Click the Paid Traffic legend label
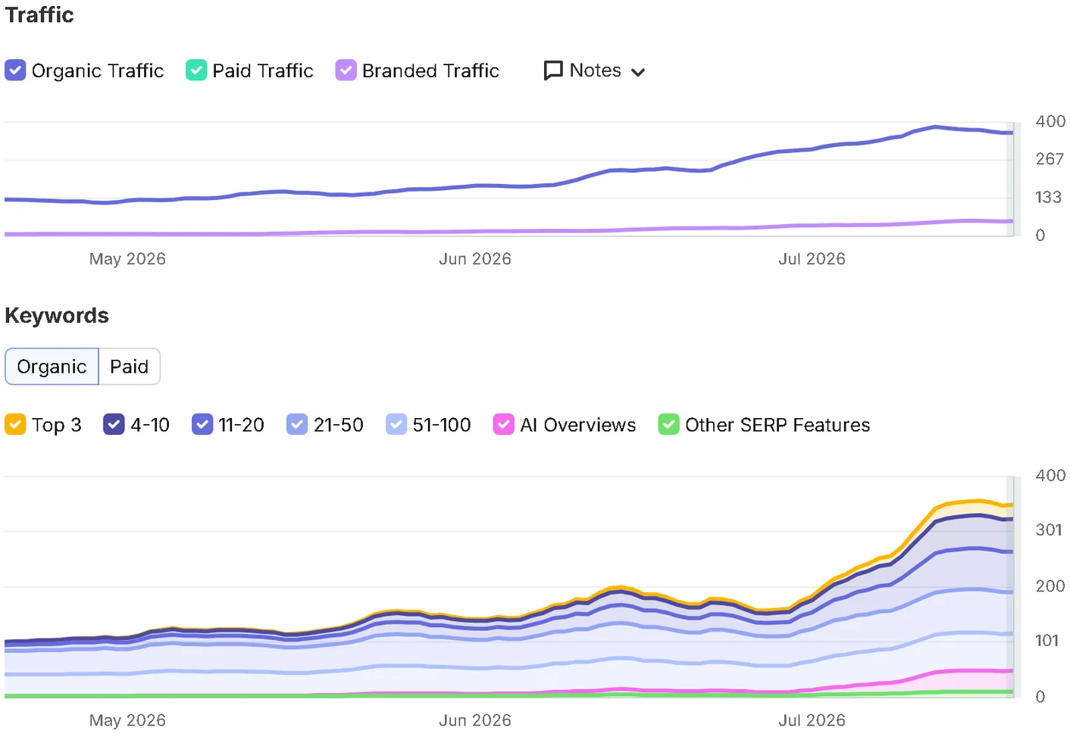Image resolution: width=1070 pixels, height=734 pixels. [x=263, y=70]
